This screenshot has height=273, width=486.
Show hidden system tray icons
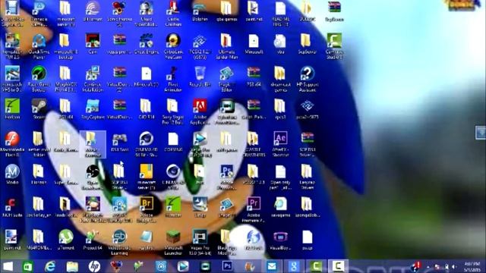tap(428, 266)
